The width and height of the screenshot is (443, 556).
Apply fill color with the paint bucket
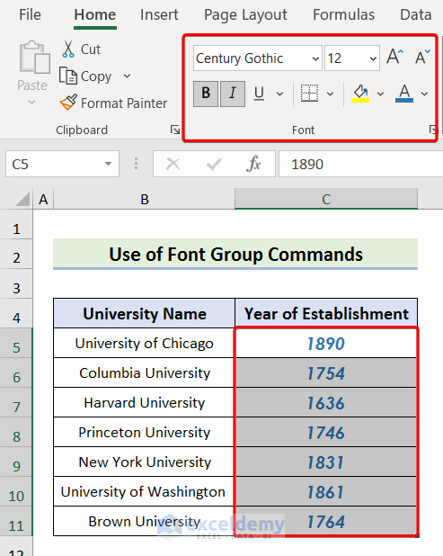[x=360, y=94]
